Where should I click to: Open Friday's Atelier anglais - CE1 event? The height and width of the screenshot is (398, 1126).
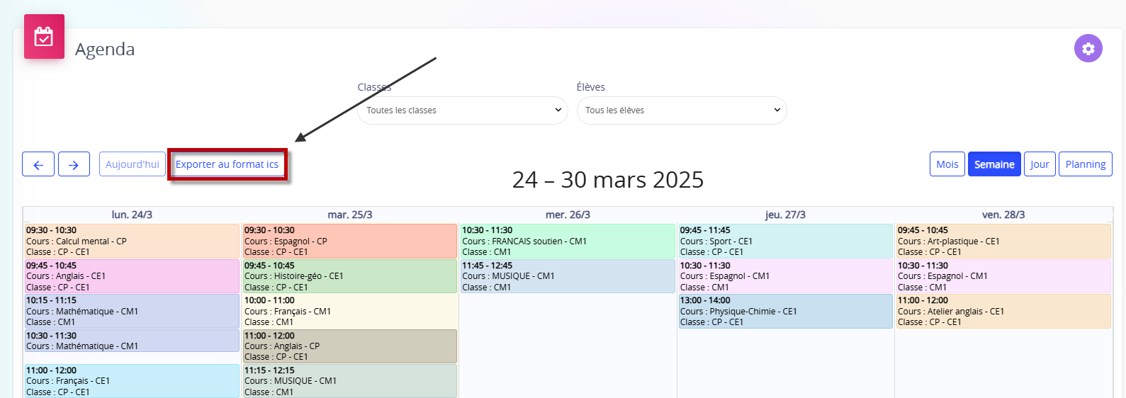point(1003,311)
